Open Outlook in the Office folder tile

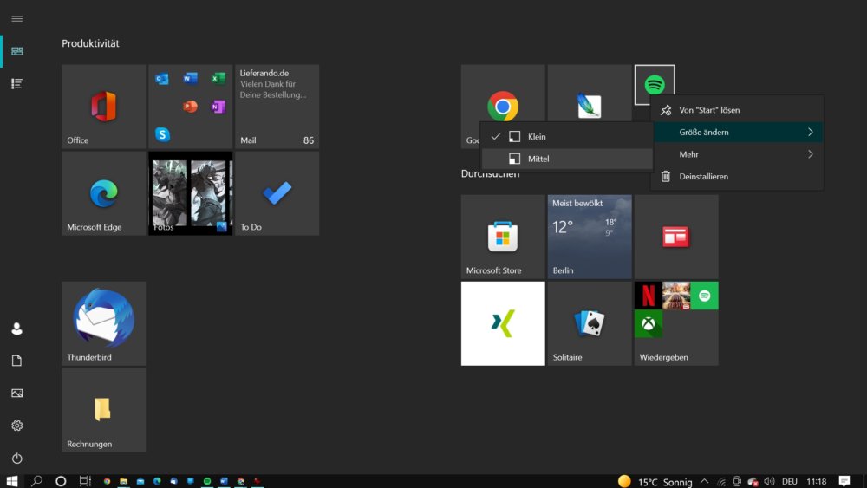(162, 79)
